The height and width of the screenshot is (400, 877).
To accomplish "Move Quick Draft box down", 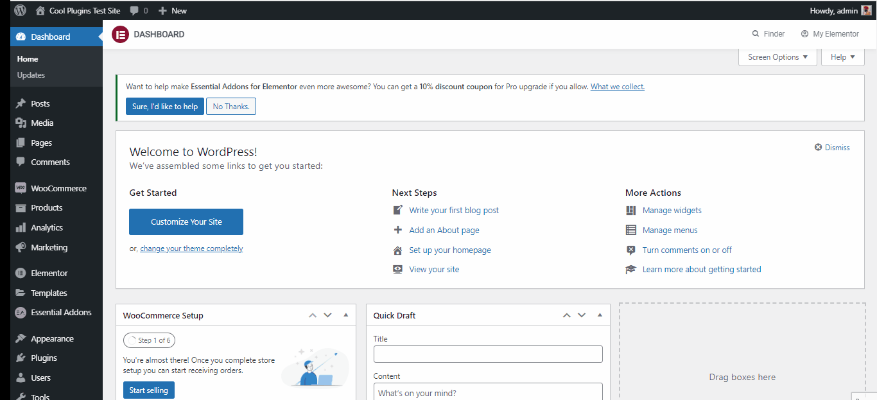I will pyautogui.click(x=582, y=315).
